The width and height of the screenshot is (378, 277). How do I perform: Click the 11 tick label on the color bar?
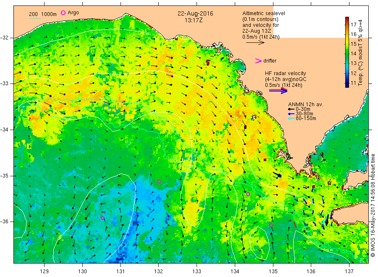353,83
